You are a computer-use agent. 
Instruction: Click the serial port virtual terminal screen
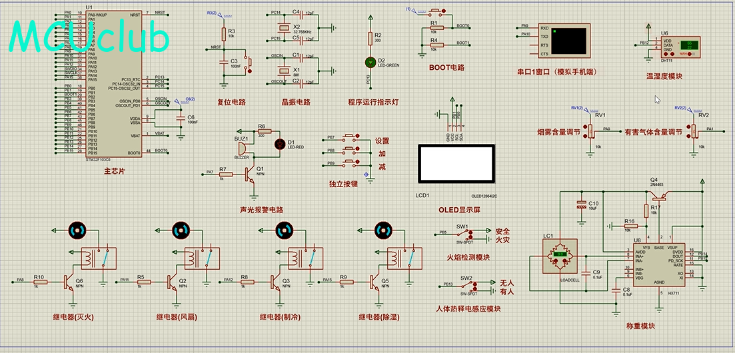pos(568,41)
